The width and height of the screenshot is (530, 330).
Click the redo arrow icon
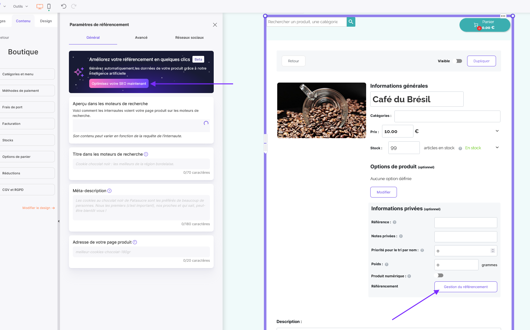click(74, 6)
